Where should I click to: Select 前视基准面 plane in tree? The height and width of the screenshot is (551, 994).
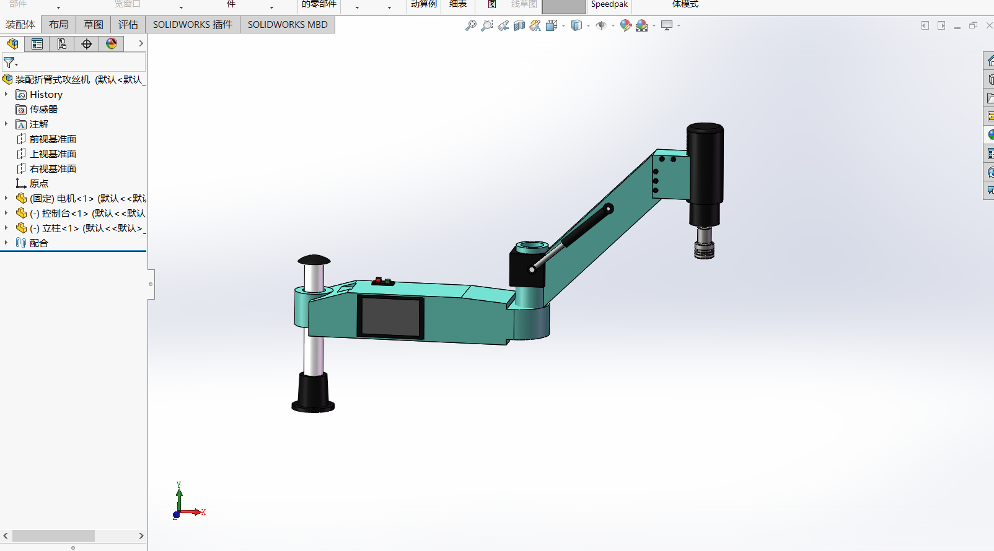click(x=53, y=139)
